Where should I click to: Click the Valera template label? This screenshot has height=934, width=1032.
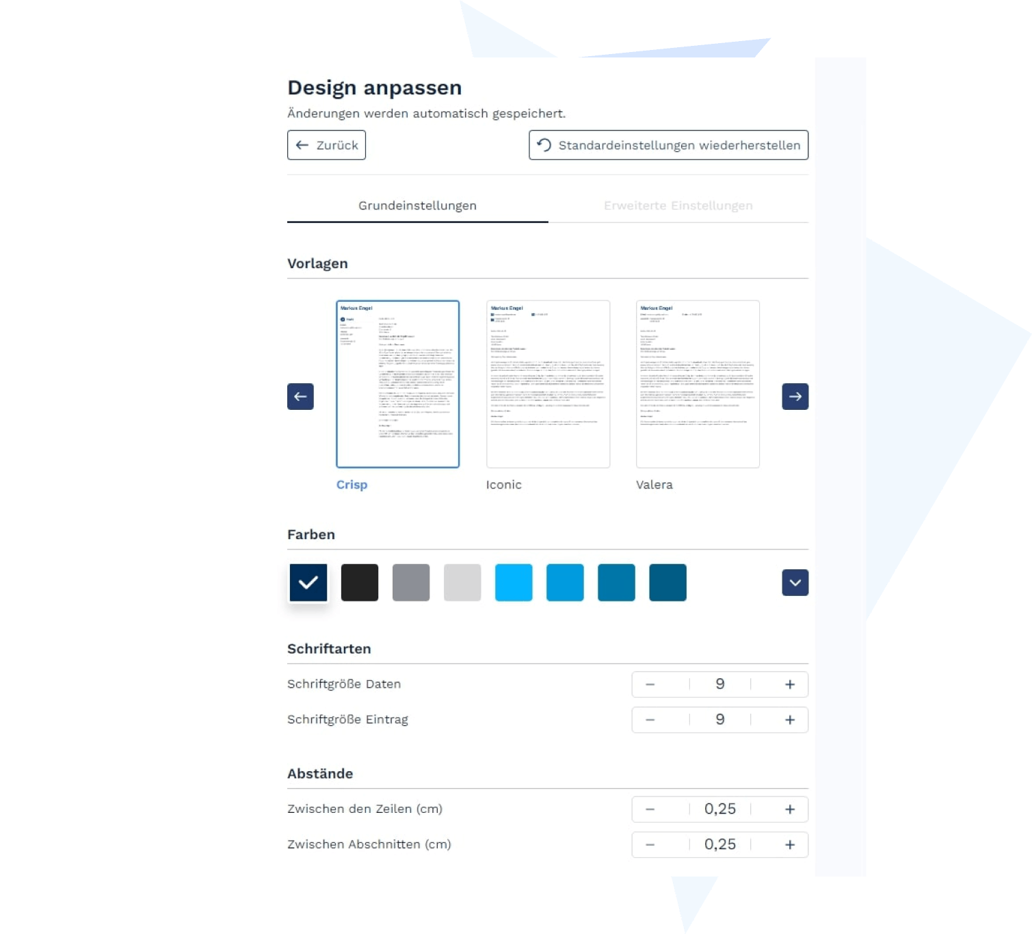coord(654,484)
